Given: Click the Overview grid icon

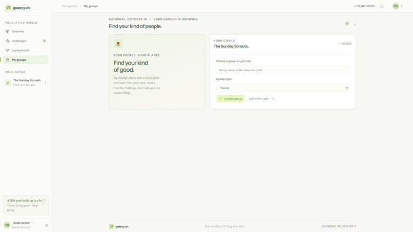Looking at the screenshot, I should click(x=7, y=31).
